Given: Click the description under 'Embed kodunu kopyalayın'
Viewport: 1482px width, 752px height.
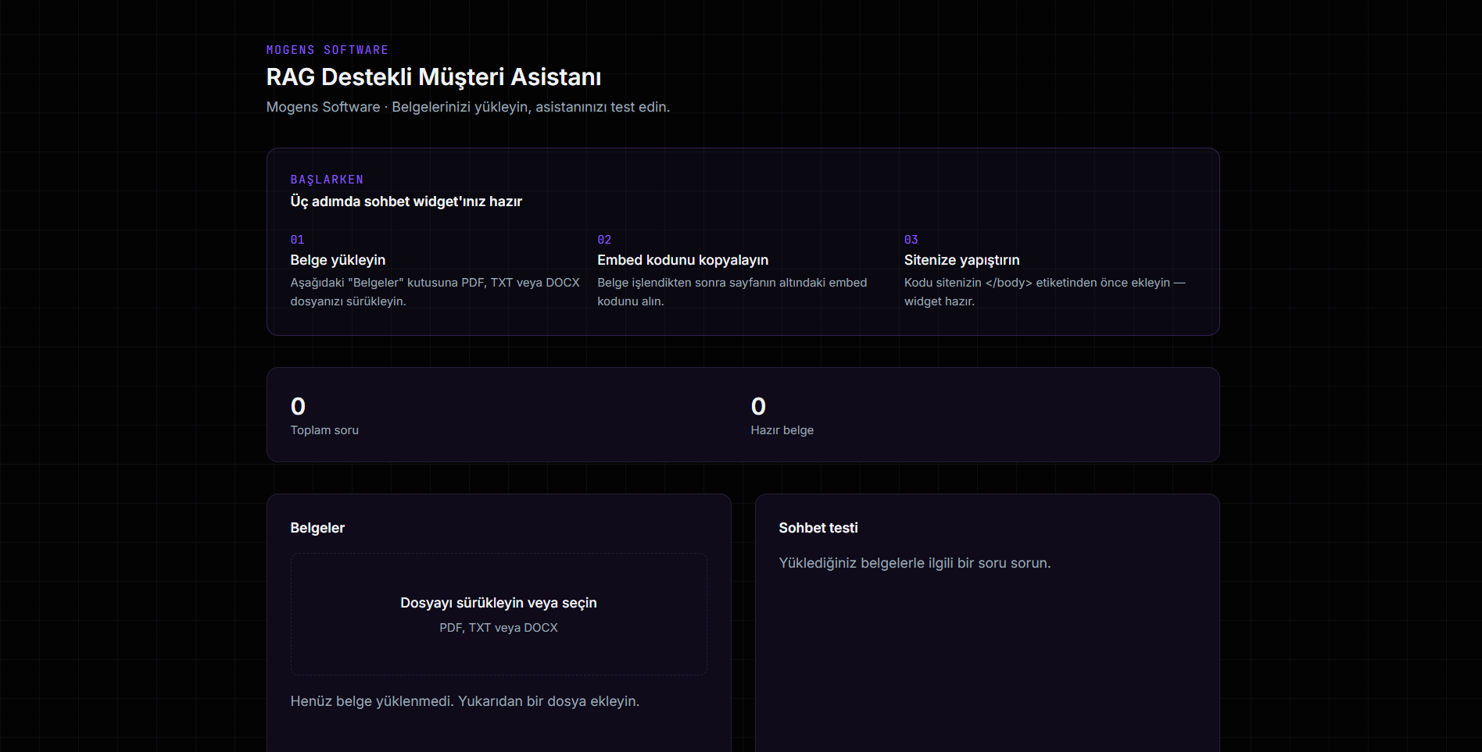Looking at the screenshot, I should pyautogui.click(x=732, y=292).
